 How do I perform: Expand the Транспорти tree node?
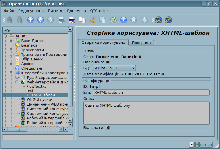pyautogui.click(x=11, y=50)
